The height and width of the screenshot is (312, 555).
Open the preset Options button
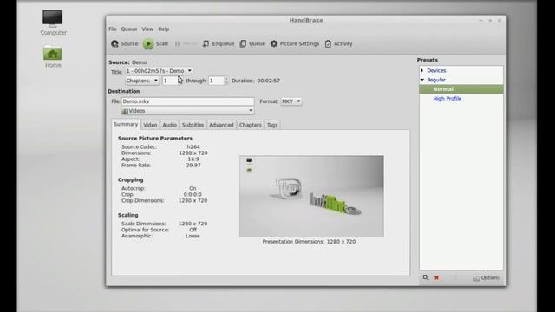(x=486, y=278)
